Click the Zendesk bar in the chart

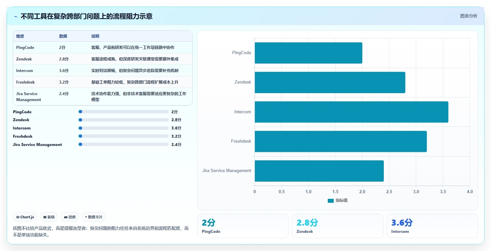coord(330,82)
